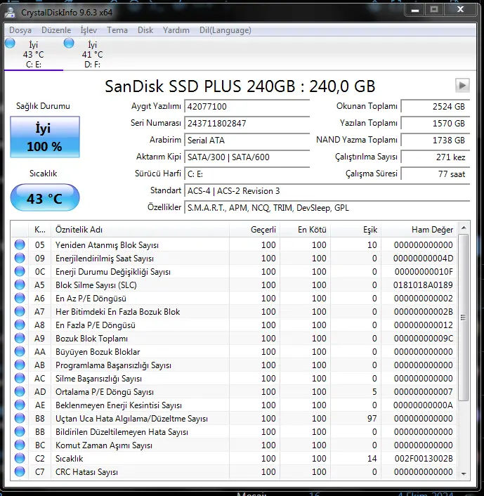Click the Öznitelik Adı column header
This screenshot has width=484, height=496.
(x=140, y=230)
